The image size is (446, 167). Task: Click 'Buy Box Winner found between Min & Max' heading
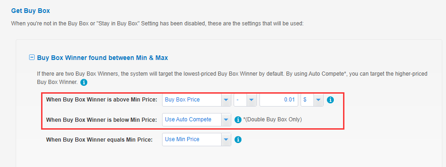(x=102, y=58)
